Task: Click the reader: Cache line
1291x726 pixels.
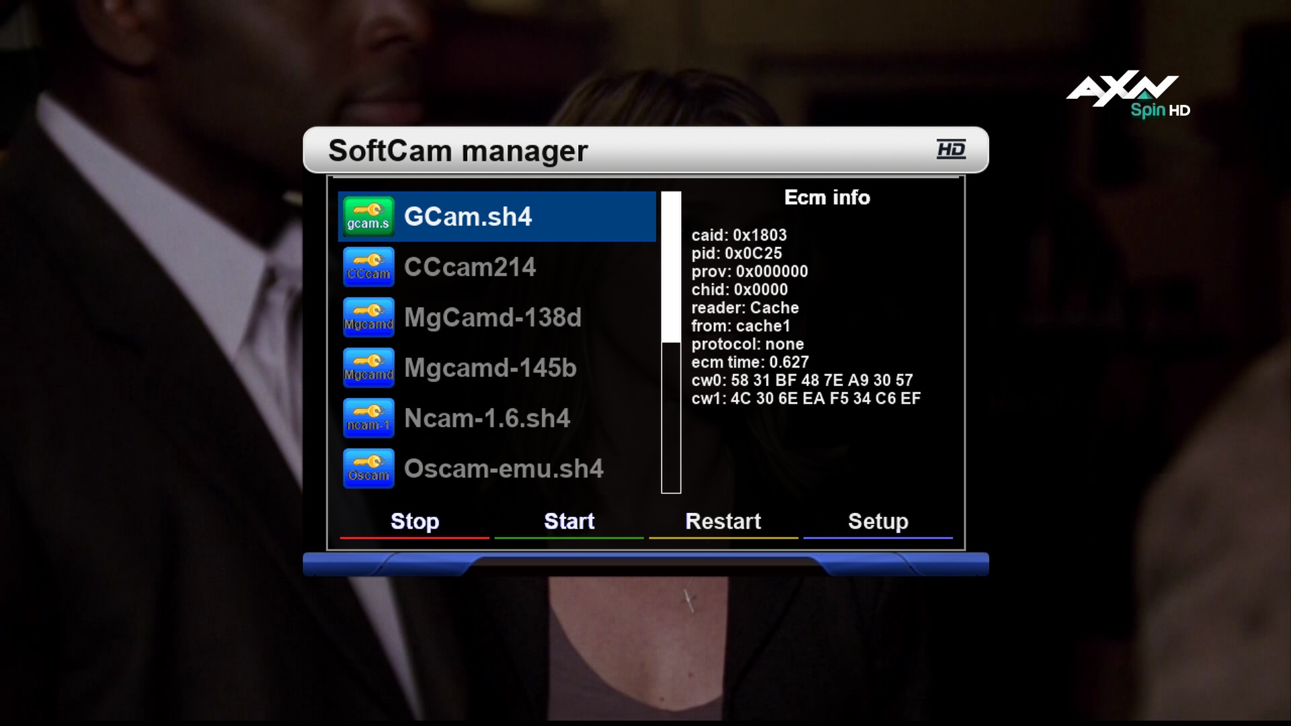Action: coord(745,308)
